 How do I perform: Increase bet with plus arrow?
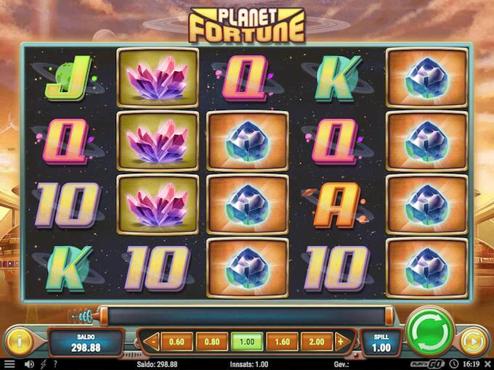pos(342,342)
